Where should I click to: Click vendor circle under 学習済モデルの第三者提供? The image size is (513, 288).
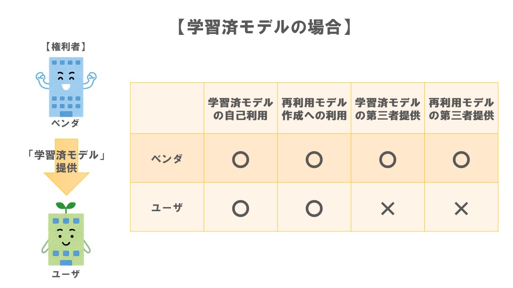[x=388, y=160]
